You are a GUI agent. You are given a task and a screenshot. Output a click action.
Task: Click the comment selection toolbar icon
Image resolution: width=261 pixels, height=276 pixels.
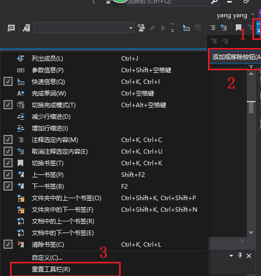(213, 28)
